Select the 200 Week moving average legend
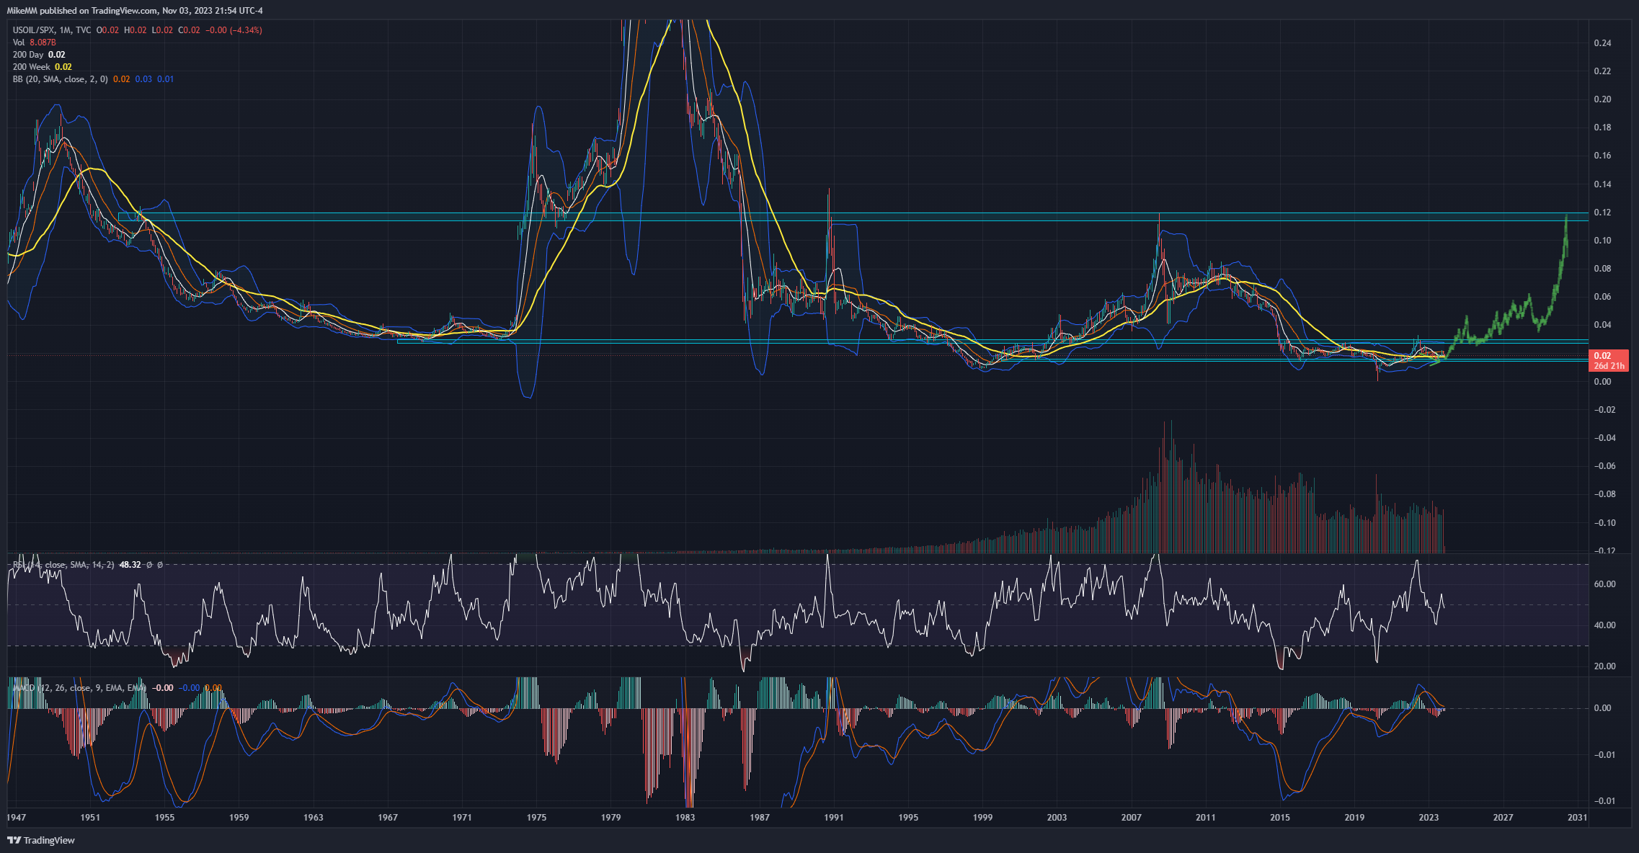Image resolution: width=1639 pixels, height=853 pixels. (42, 67)
